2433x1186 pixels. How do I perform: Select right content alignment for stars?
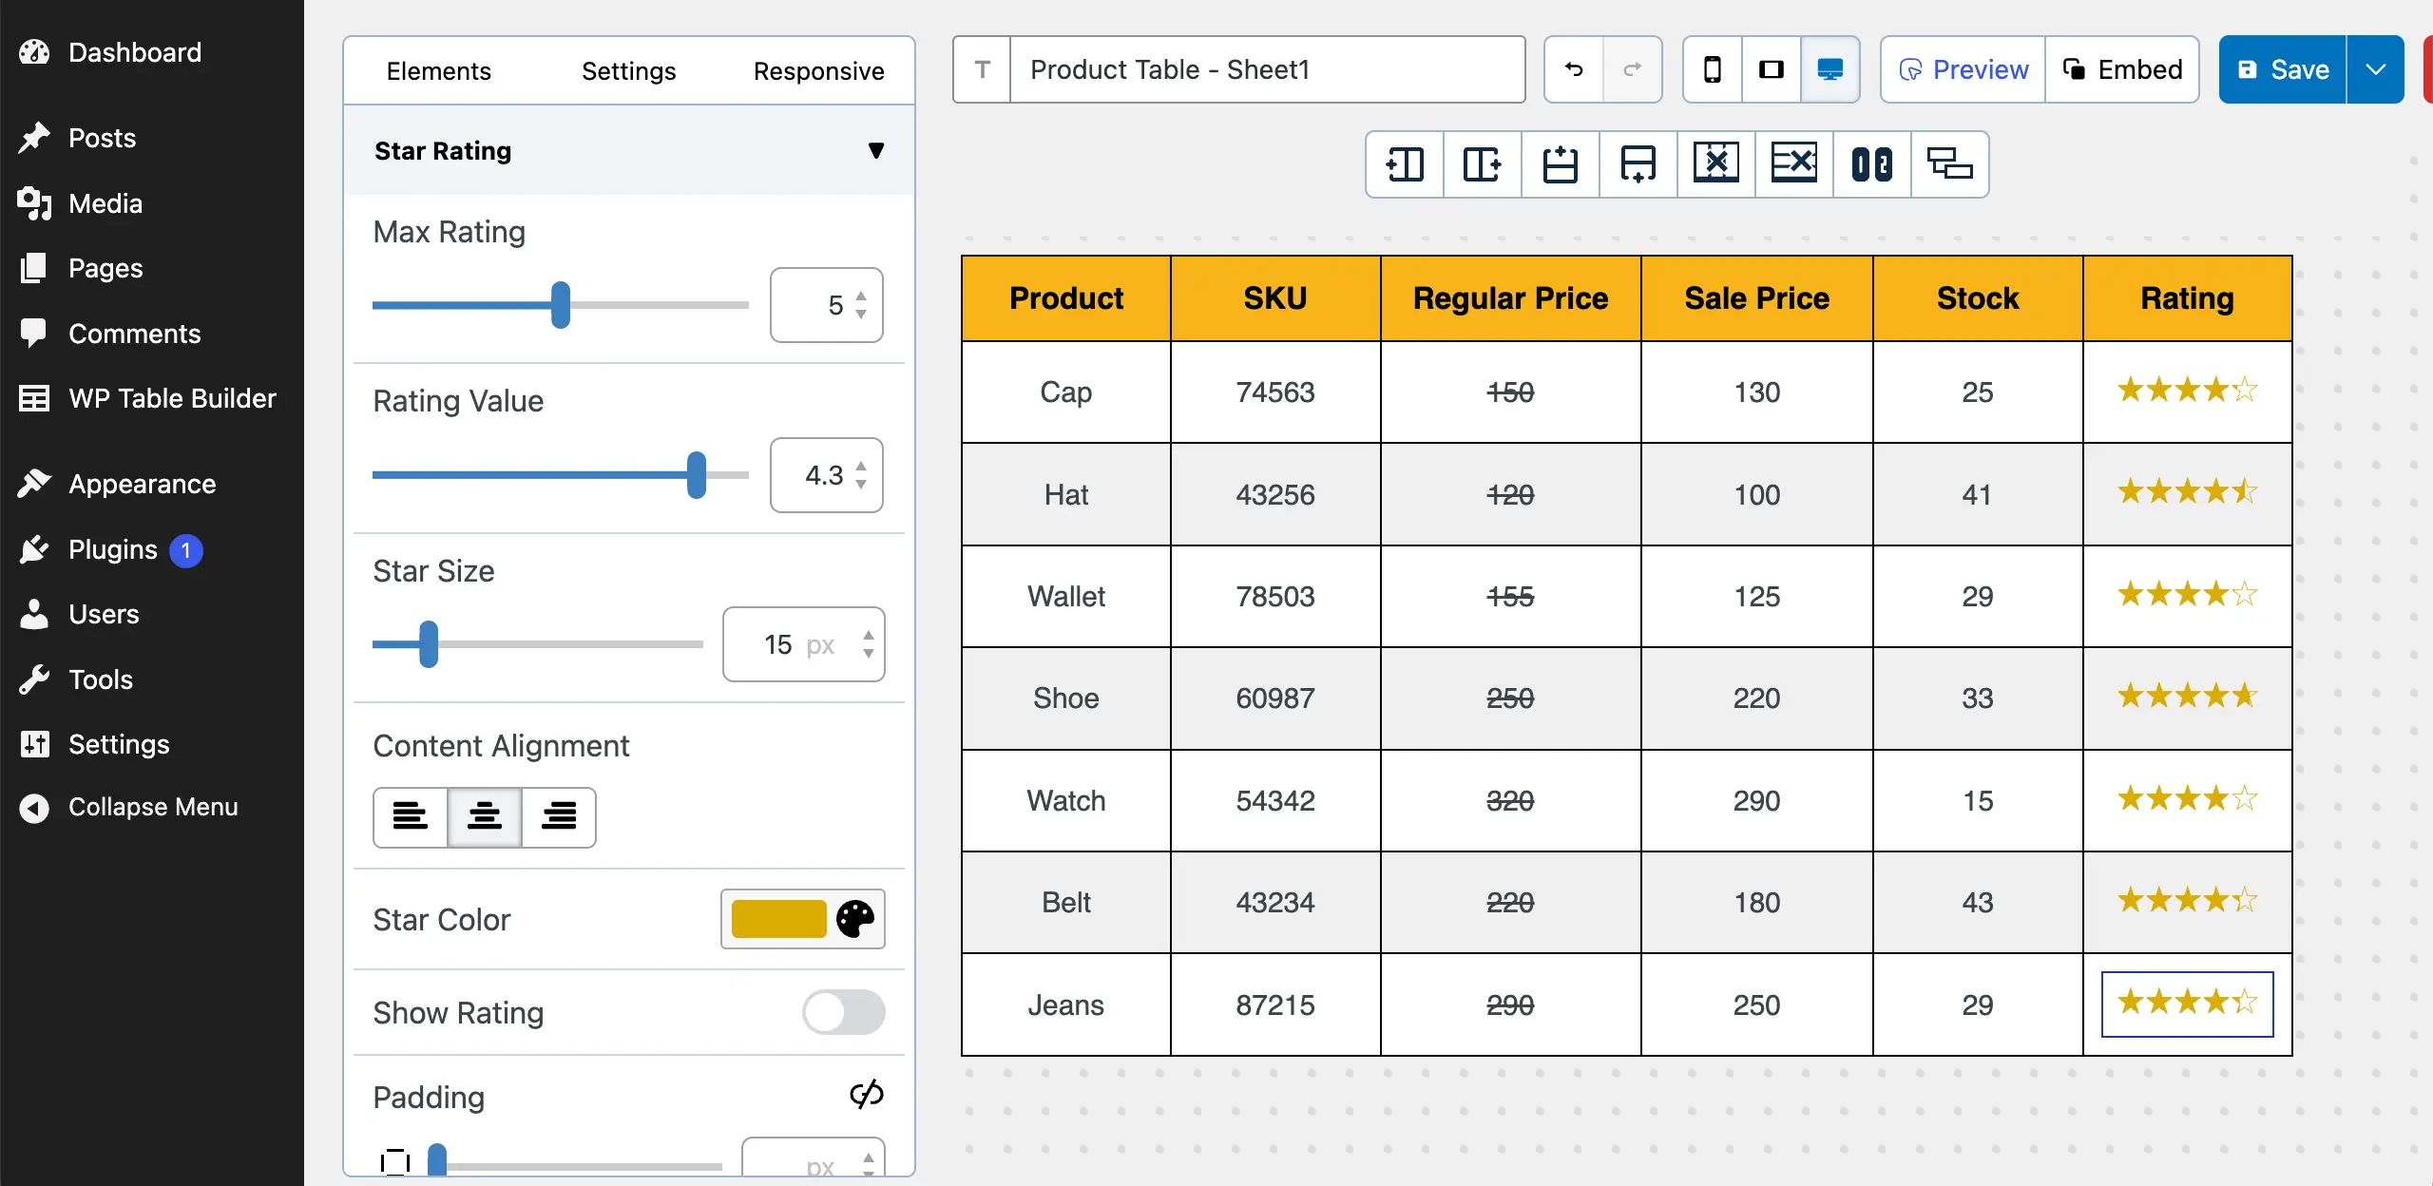559,816
